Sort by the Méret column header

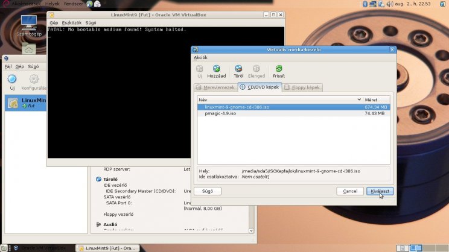[376, 99]
